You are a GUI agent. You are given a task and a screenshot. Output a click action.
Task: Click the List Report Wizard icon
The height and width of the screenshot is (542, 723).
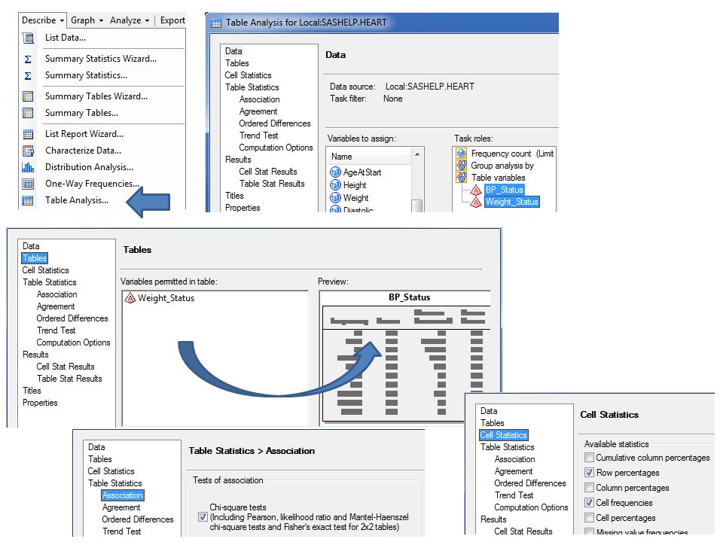tap(28, 134)
